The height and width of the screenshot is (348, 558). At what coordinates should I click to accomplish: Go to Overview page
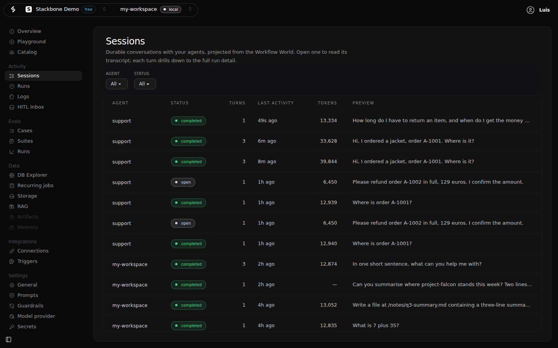coord(43,31)
